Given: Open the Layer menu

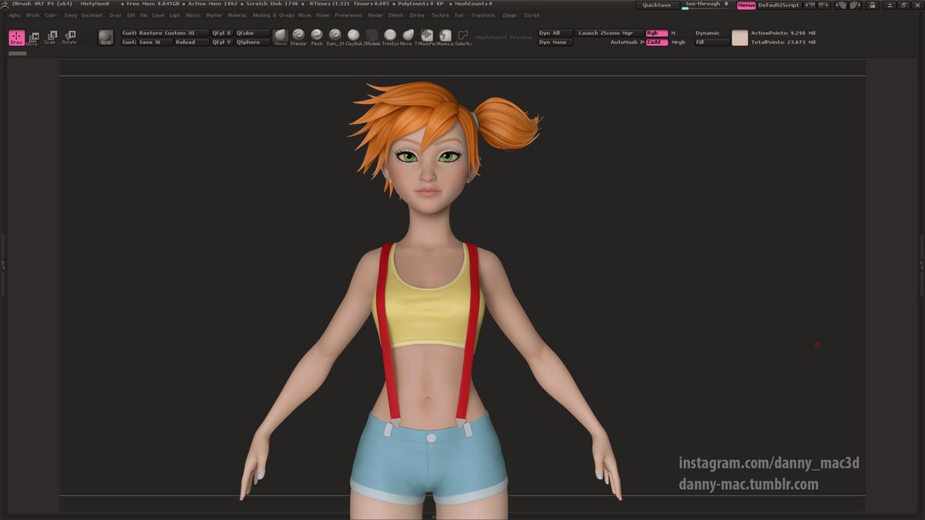Looking at the screenshot, I should 158,15.
